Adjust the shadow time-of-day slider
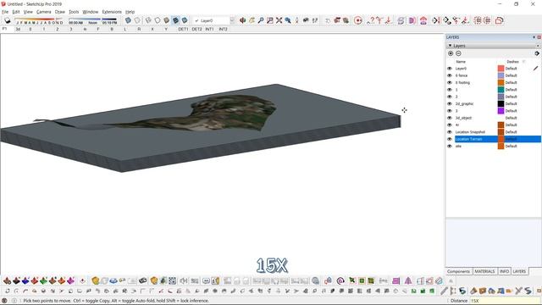Screen dimensions: 542x305 [92, 20]
